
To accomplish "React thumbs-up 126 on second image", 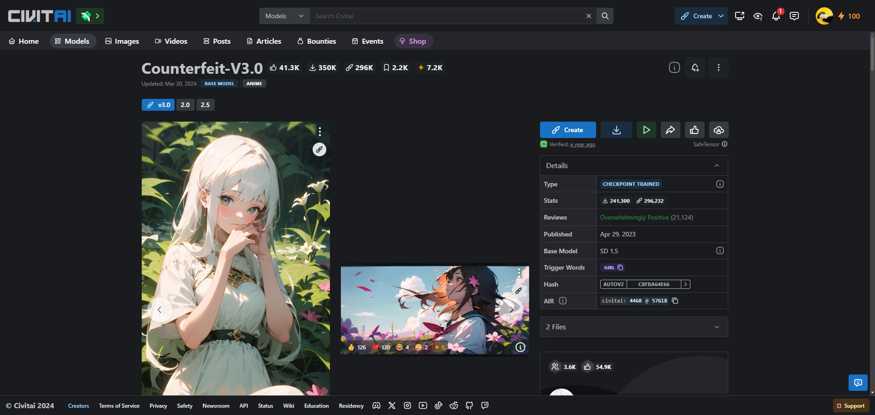I will (x=357, y=347).
